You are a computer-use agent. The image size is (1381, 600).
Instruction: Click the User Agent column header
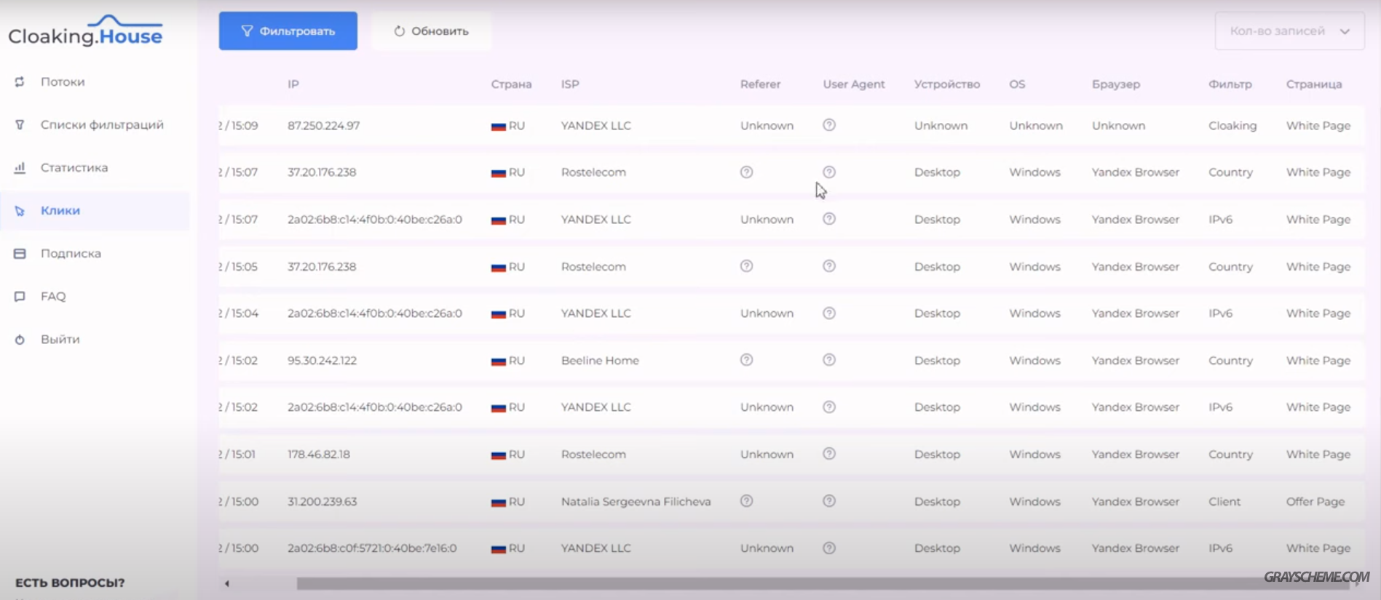pos(854,84)
